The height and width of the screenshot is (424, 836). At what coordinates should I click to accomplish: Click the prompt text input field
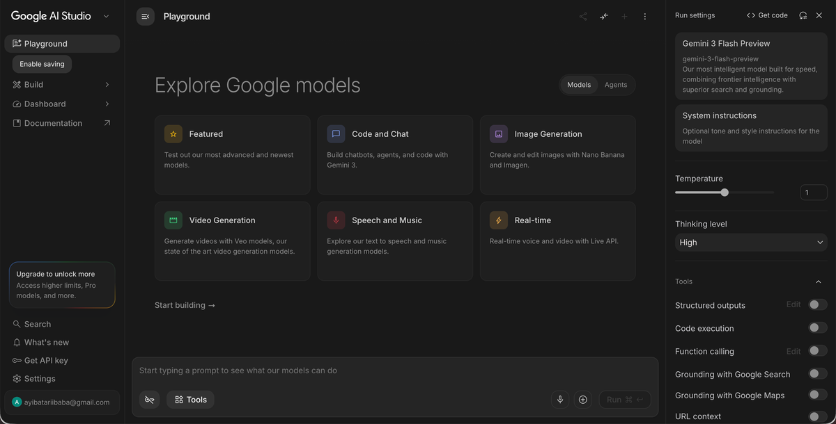[x=395, y=370]
